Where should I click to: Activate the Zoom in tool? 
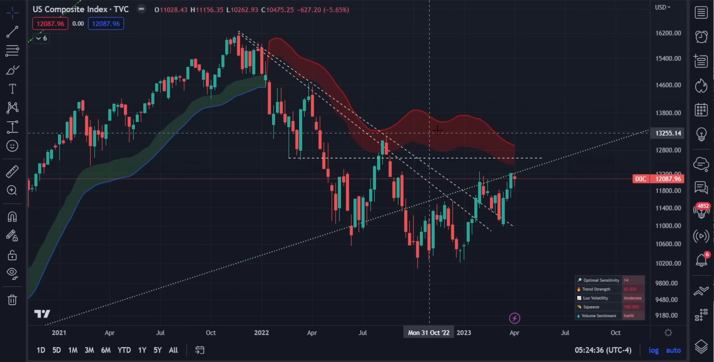click(x=12, y=190)
